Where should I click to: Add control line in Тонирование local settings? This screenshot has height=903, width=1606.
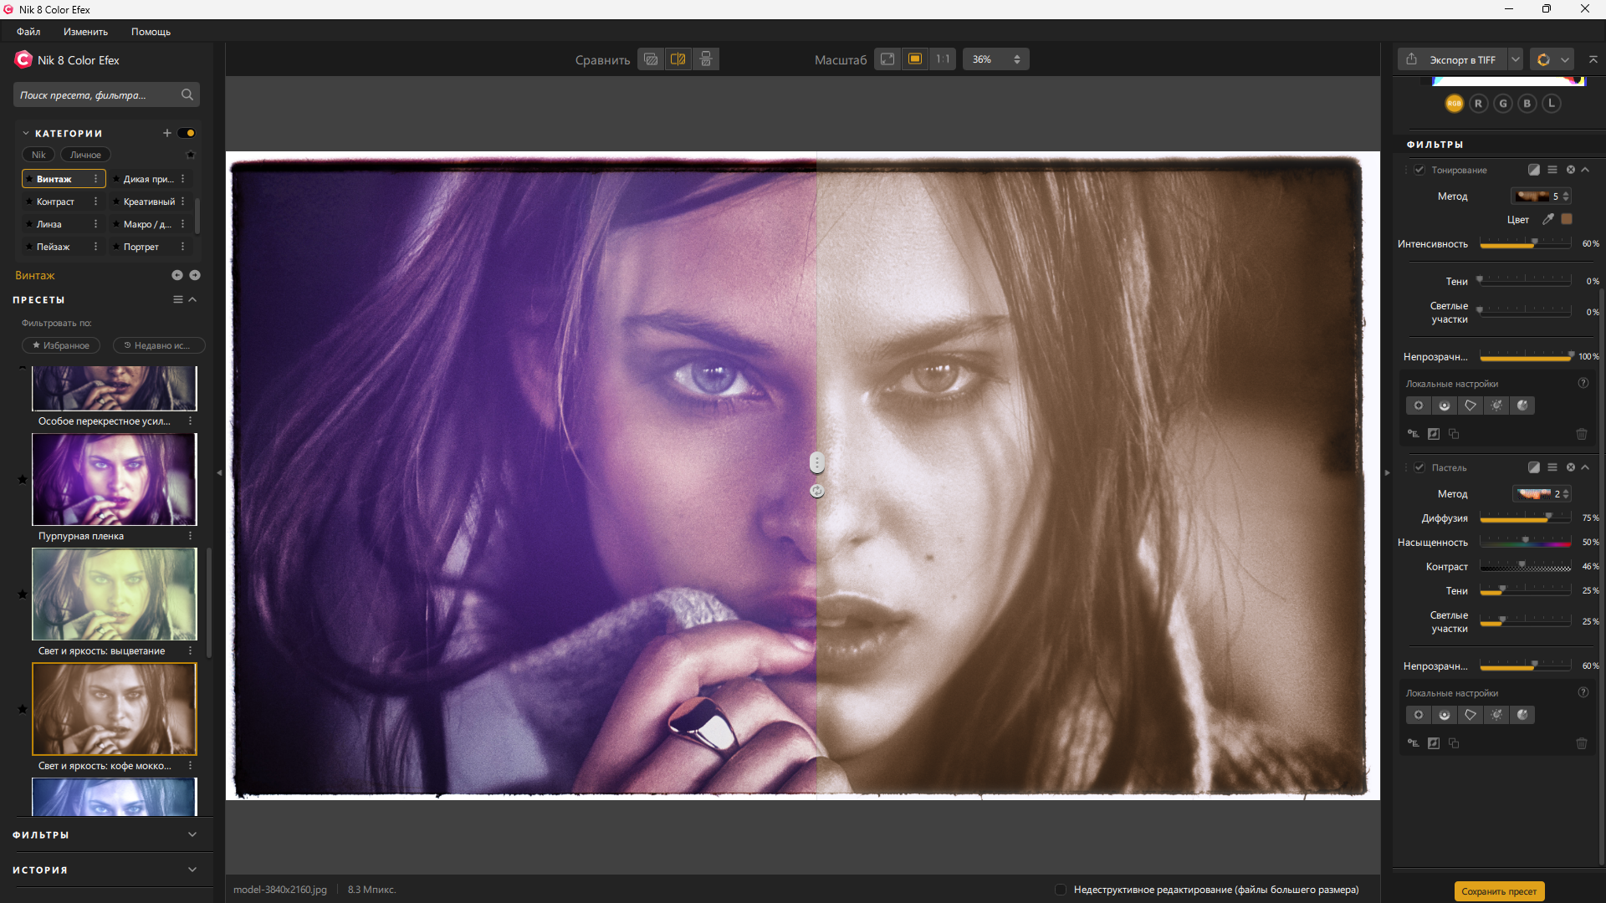coord(1445,406)
